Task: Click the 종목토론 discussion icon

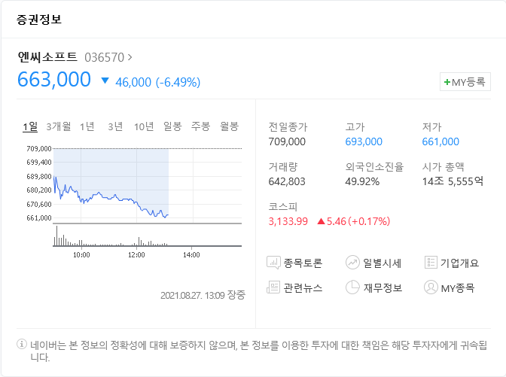Action: (273, 263)
